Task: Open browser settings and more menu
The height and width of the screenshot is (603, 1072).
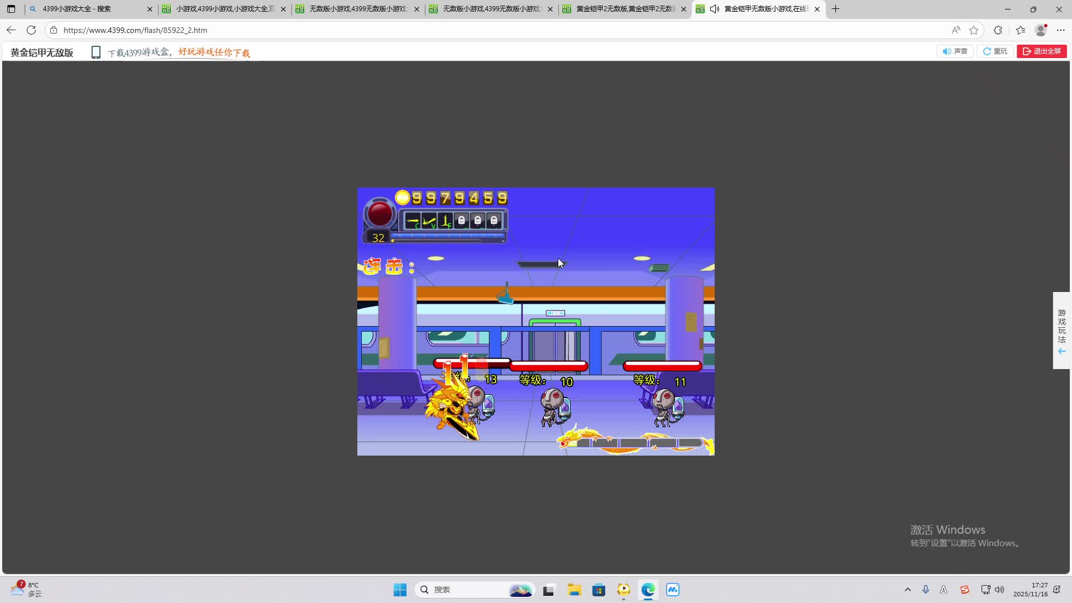Action: tap(1061, 30)
